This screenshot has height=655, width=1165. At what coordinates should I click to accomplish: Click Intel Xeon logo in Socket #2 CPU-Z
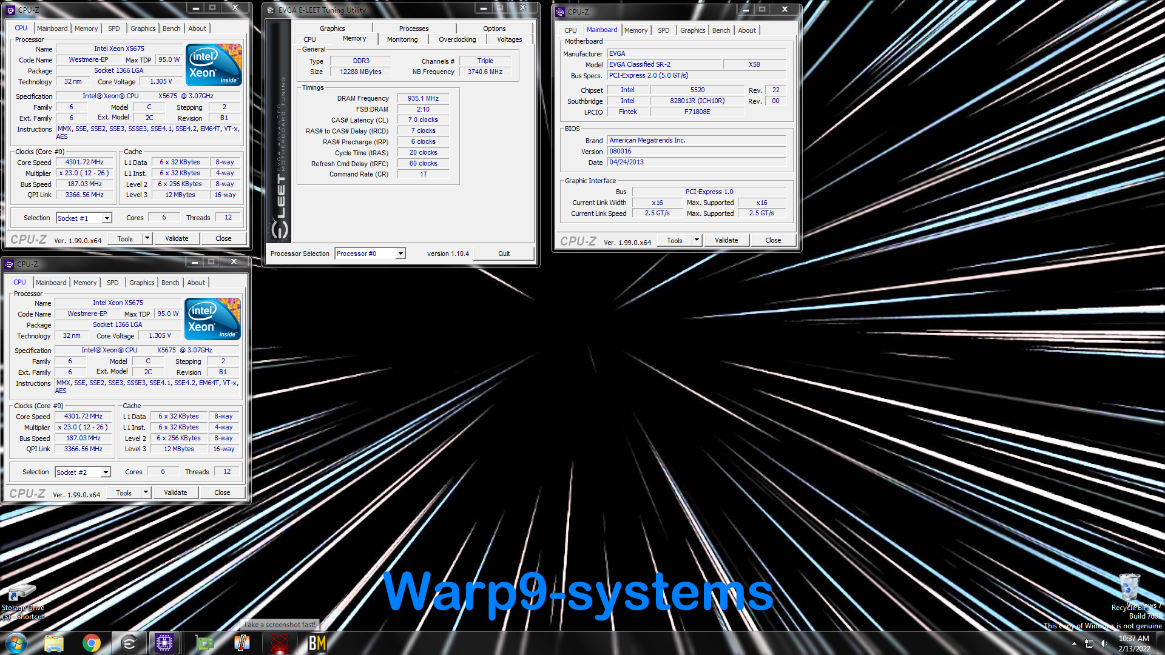coord(212,318)
